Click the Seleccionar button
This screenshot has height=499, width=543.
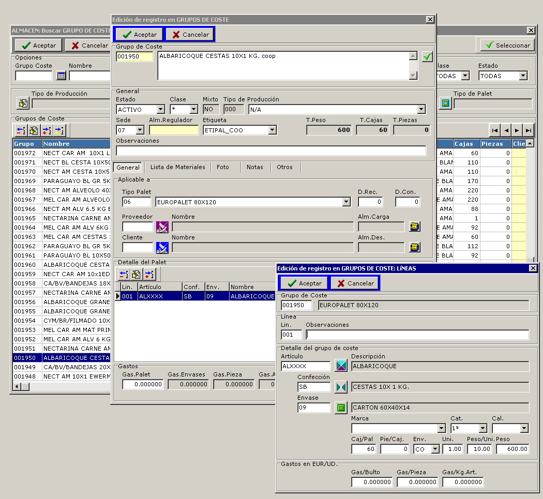click(x=506, y=46)
